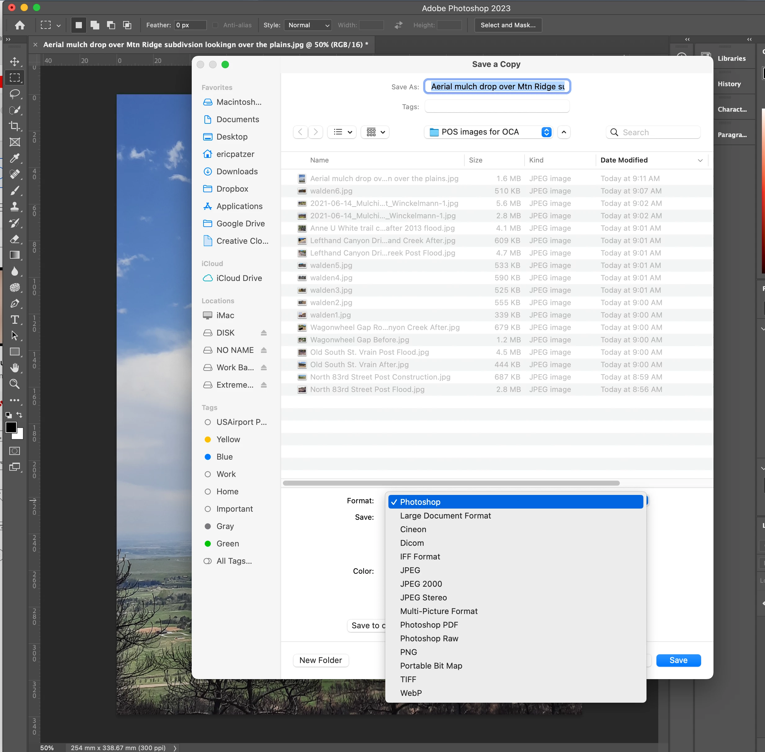The height and width of the screenshot is (752, 765).
Task: Select the Eraser tool
Action: (15, 239)
